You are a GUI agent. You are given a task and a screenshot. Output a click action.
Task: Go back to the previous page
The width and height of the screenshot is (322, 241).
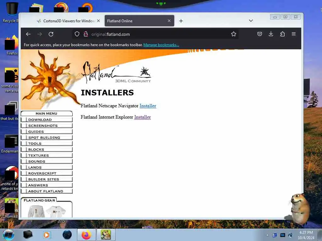[28, 34]
